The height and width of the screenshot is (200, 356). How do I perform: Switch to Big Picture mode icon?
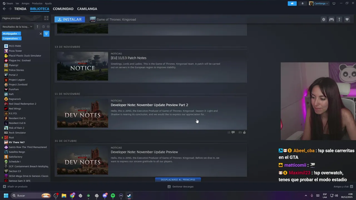point(334,3)
